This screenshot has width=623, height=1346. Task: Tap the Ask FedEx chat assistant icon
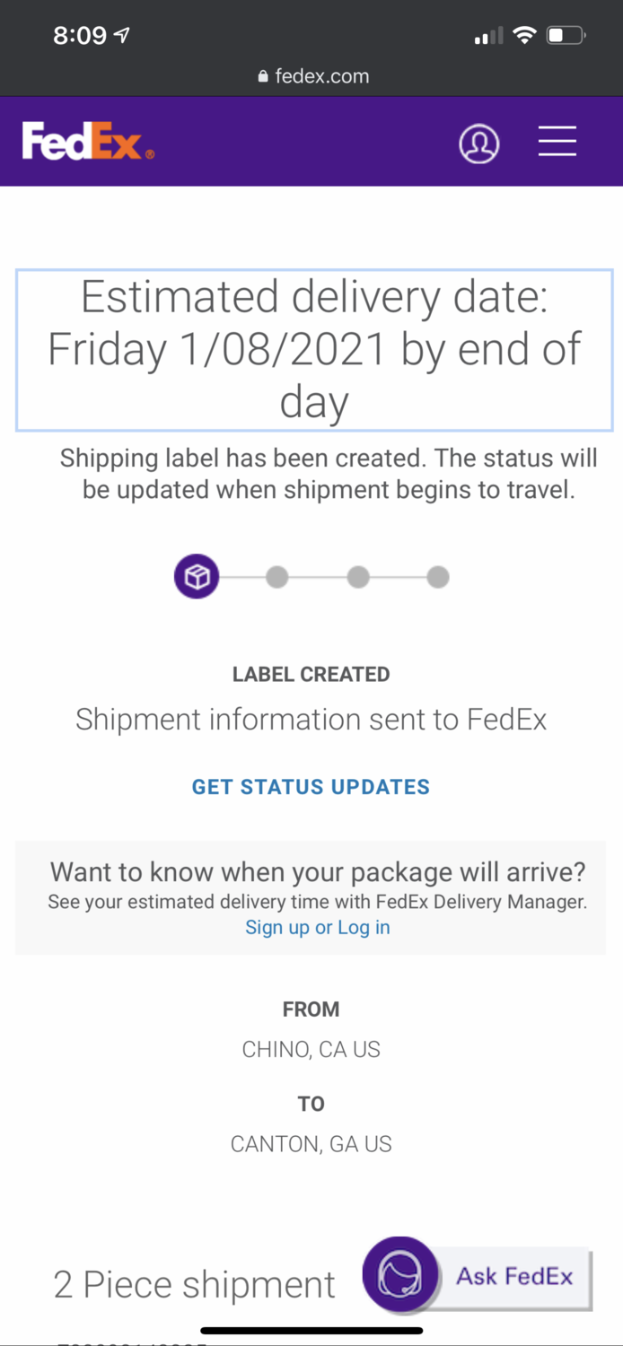(400, 1275)
